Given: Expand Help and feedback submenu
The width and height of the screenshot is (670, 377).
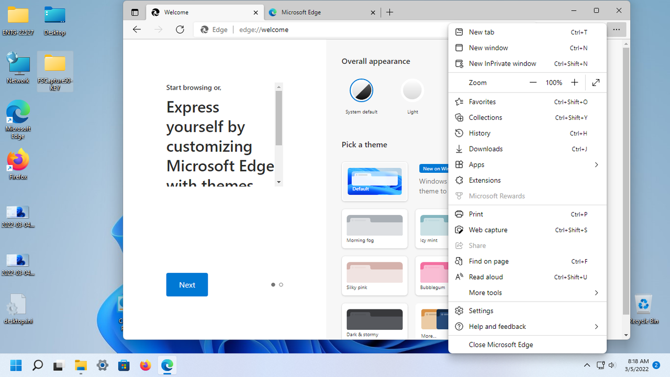Looking at the screenshot, I should [x=528, y=326].
